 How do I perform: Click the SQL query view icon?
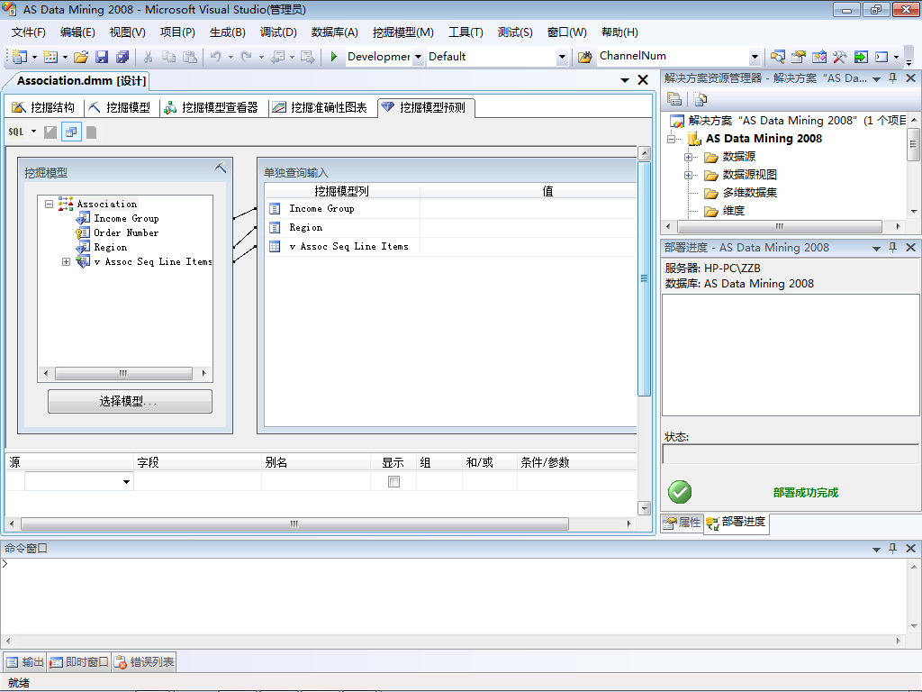[x=16, y=132]
